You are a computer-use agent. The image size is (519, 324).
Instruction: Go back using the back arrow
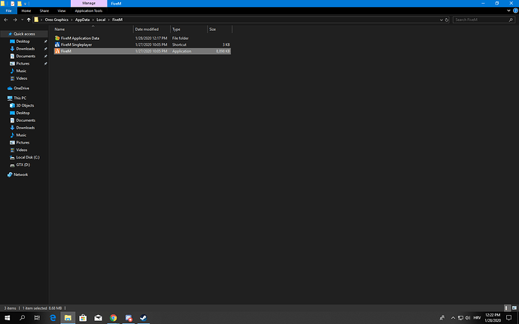pyautogui.click(x=5, y=20)
